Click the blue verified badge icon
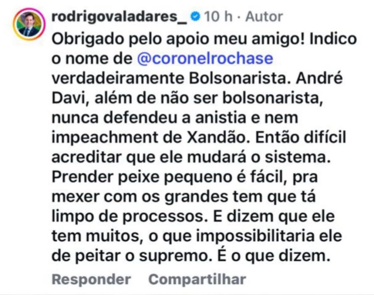This screenshot has height=295, width=374. pyautogui.click(x=195, y=17)
